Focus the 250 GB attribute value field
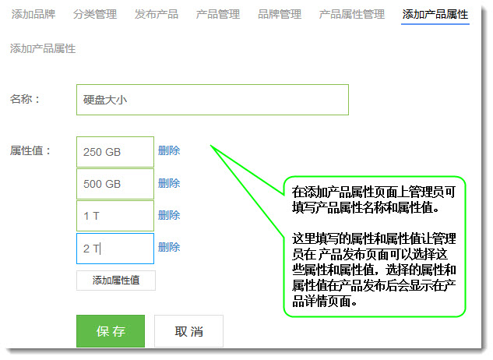This screenshot has height=360, width=493. point(115,152)
